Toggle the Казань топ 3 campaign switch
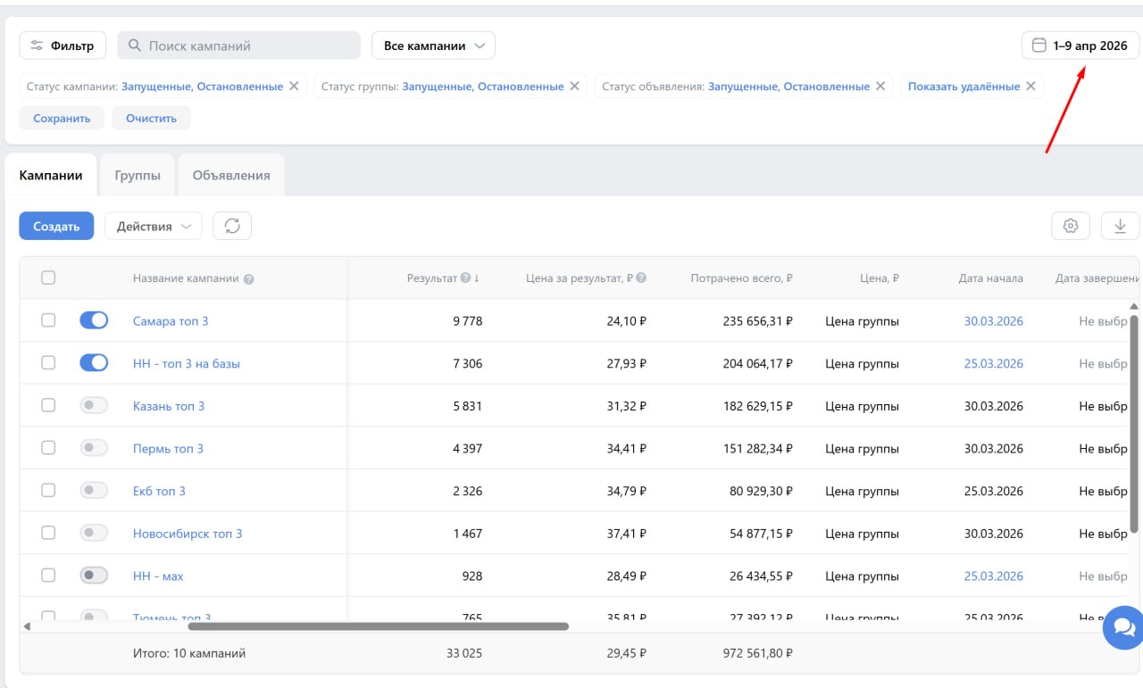This screenshot has height=688, width=1143. pos(94,405)
